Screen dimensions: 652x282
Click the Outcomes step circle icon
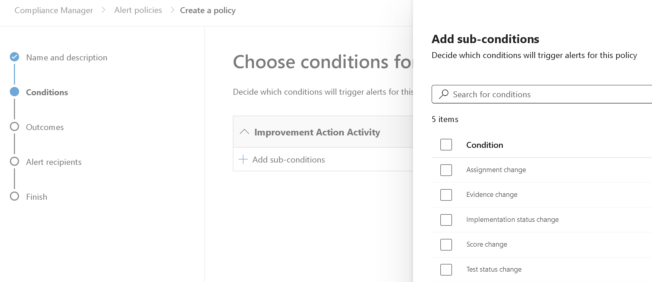[14, 127]
